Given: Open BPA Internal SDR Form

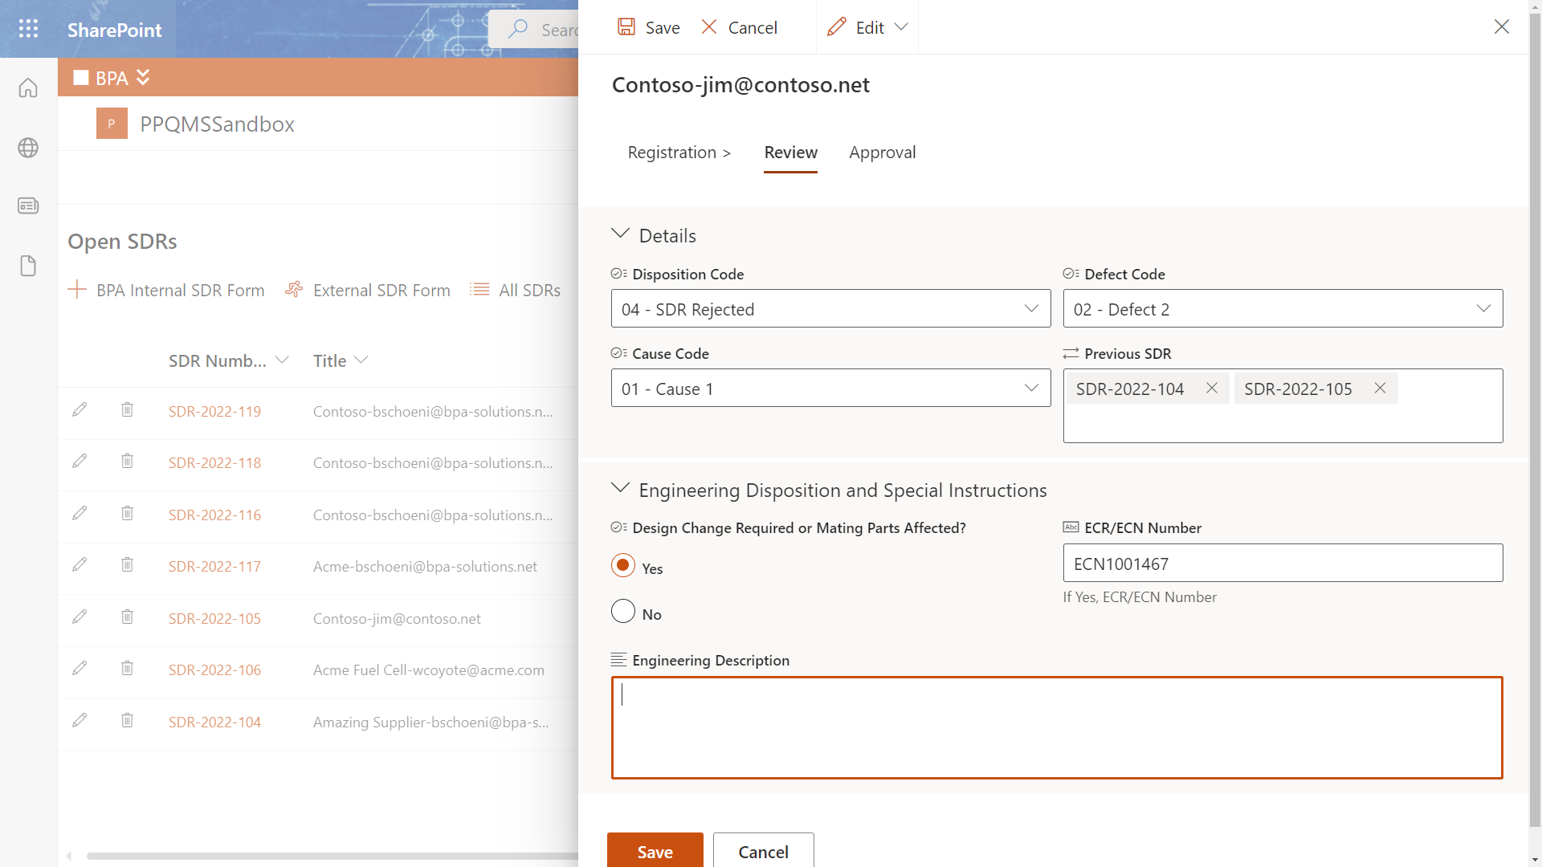Looking at the screenshot, I should (166, 290).
